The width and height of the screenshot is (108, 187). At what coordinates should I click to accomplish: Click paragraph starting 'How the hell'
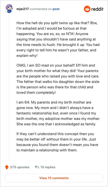58,39
